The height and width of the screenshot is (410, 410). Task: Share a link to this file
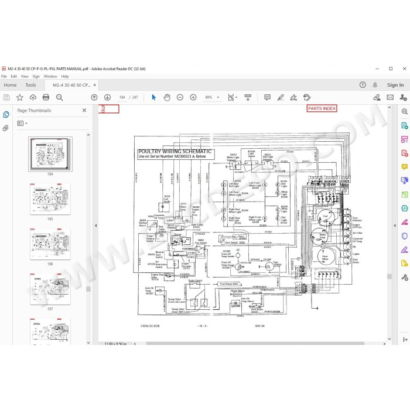377,98
